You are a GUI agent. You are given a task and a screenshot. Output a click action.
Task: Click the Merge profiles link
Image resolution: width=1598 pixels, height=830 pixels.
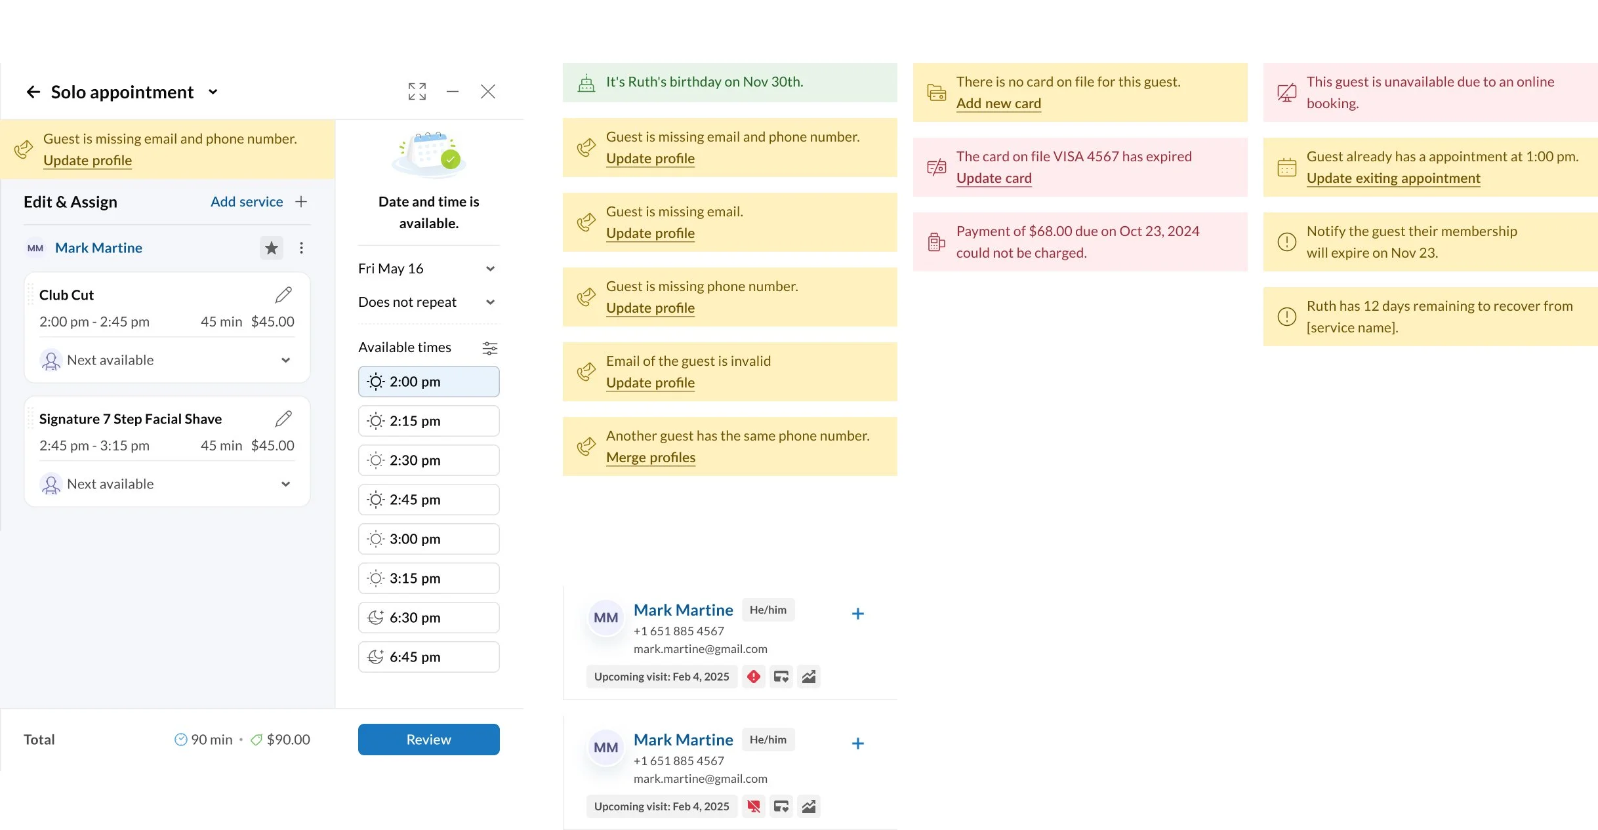650,458
